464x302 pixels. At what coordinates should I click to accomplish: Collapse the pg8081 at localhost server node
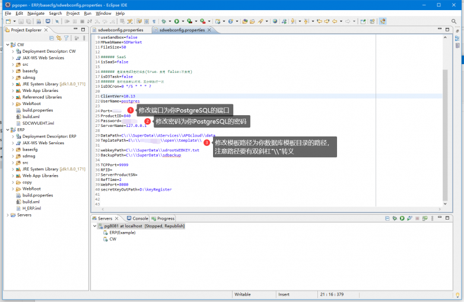[x=94, y=226]
